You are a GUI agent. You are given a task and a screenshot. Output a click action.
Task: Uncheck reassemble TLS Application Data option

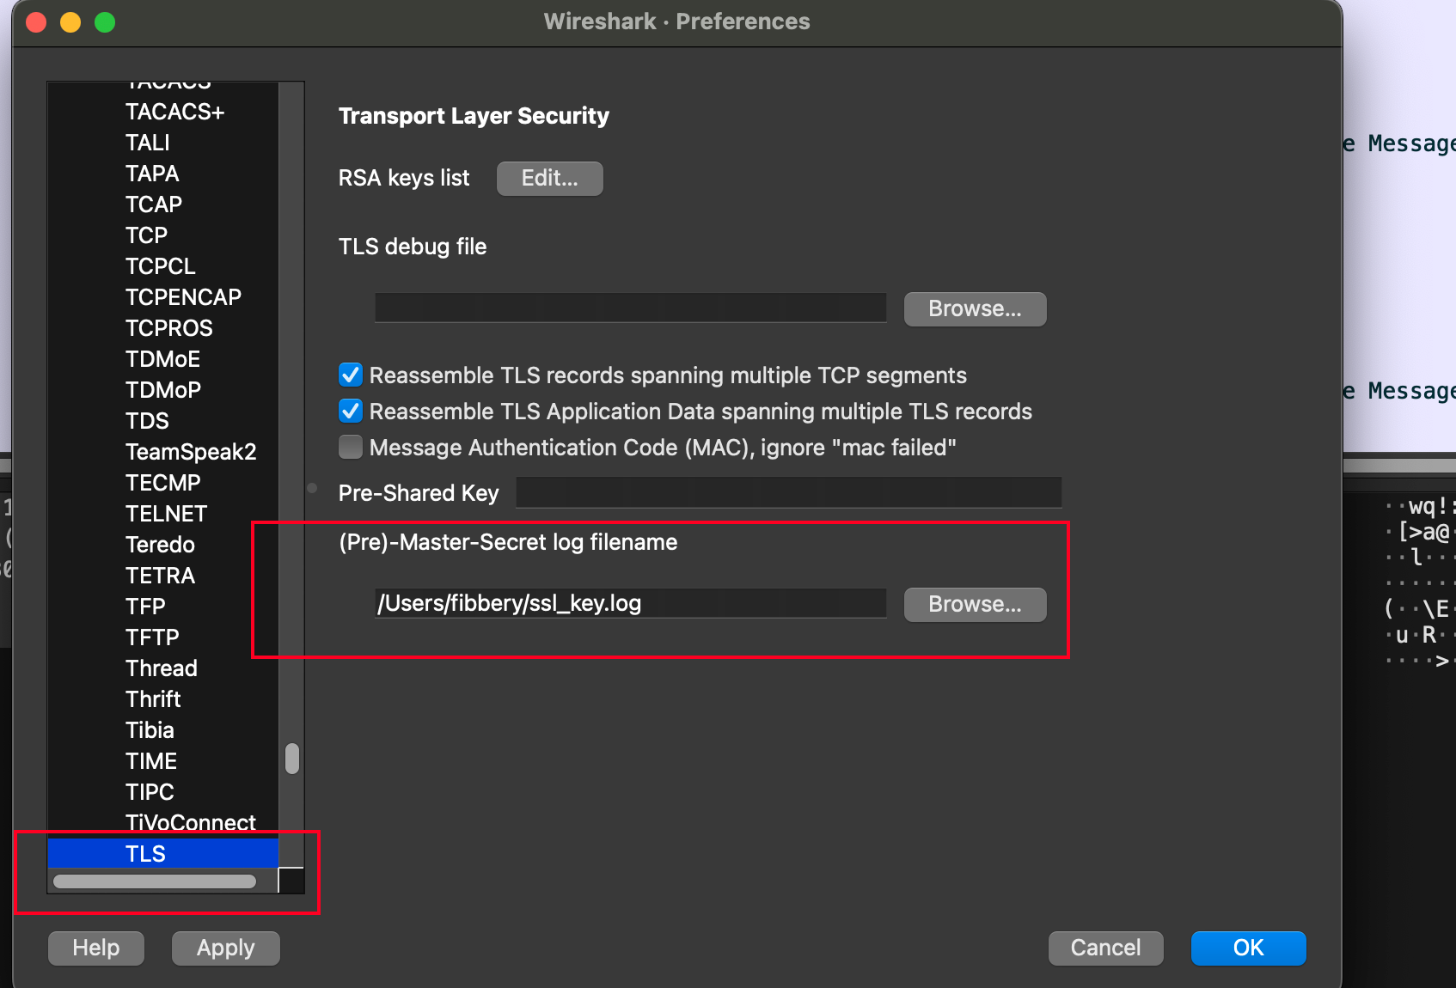350,411
